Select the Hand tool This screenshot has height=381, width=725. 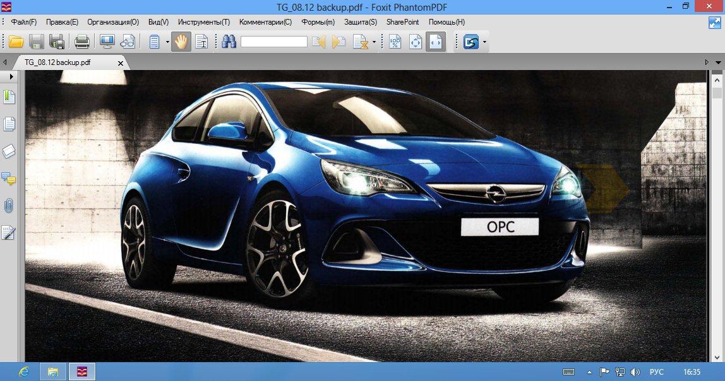pos(181,42)
